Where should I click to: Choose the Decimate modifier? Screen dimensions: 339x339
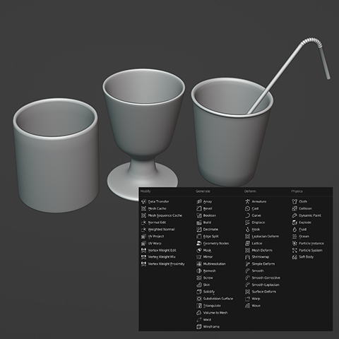(x=208, y=230)
